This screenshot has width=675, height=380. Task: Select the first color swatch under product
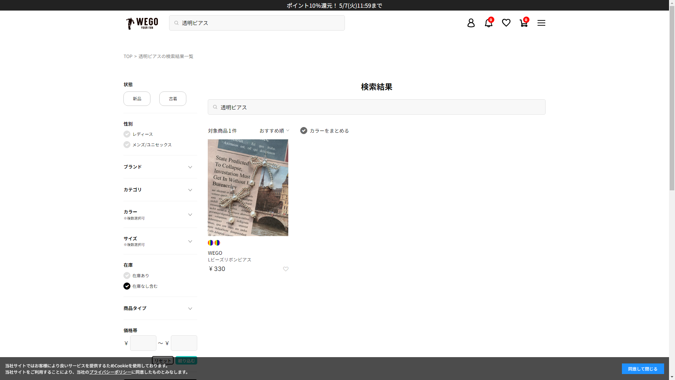211,243
